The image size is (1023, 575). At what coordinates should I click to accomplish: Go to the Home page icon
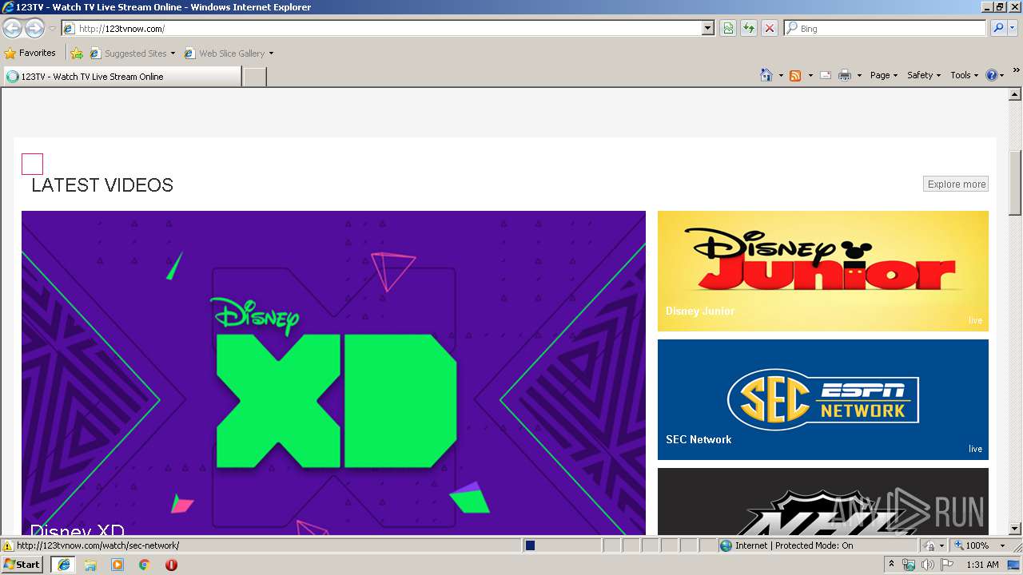click(x=766, y=75)
